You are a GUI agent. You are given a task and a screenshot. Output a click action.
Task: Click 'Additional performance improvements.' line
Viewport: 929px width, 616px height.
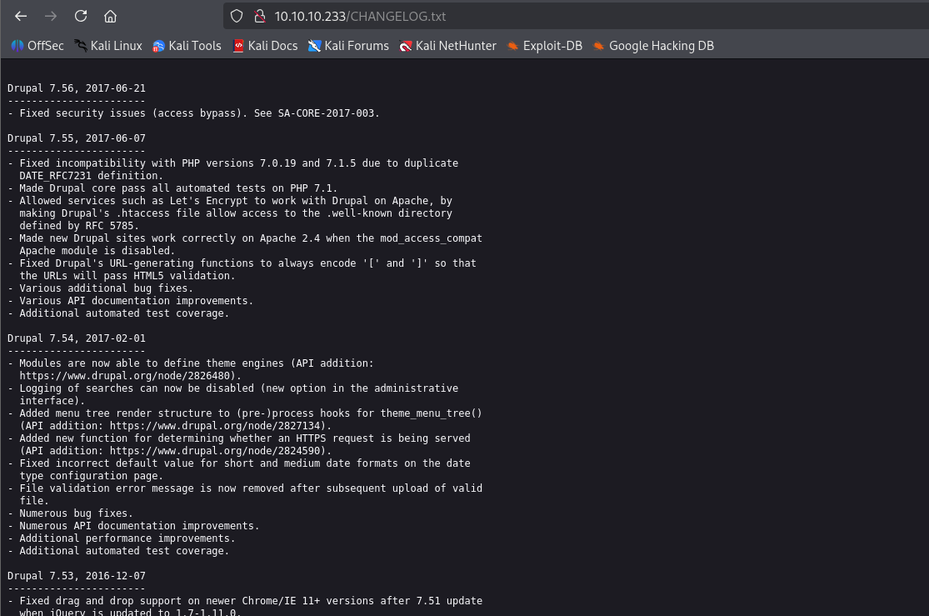tap(121, 538)
